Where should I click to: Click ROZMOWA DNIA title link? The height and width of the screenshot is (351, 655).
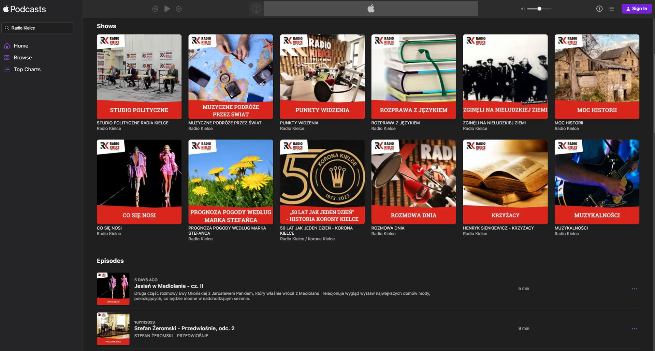388,228
